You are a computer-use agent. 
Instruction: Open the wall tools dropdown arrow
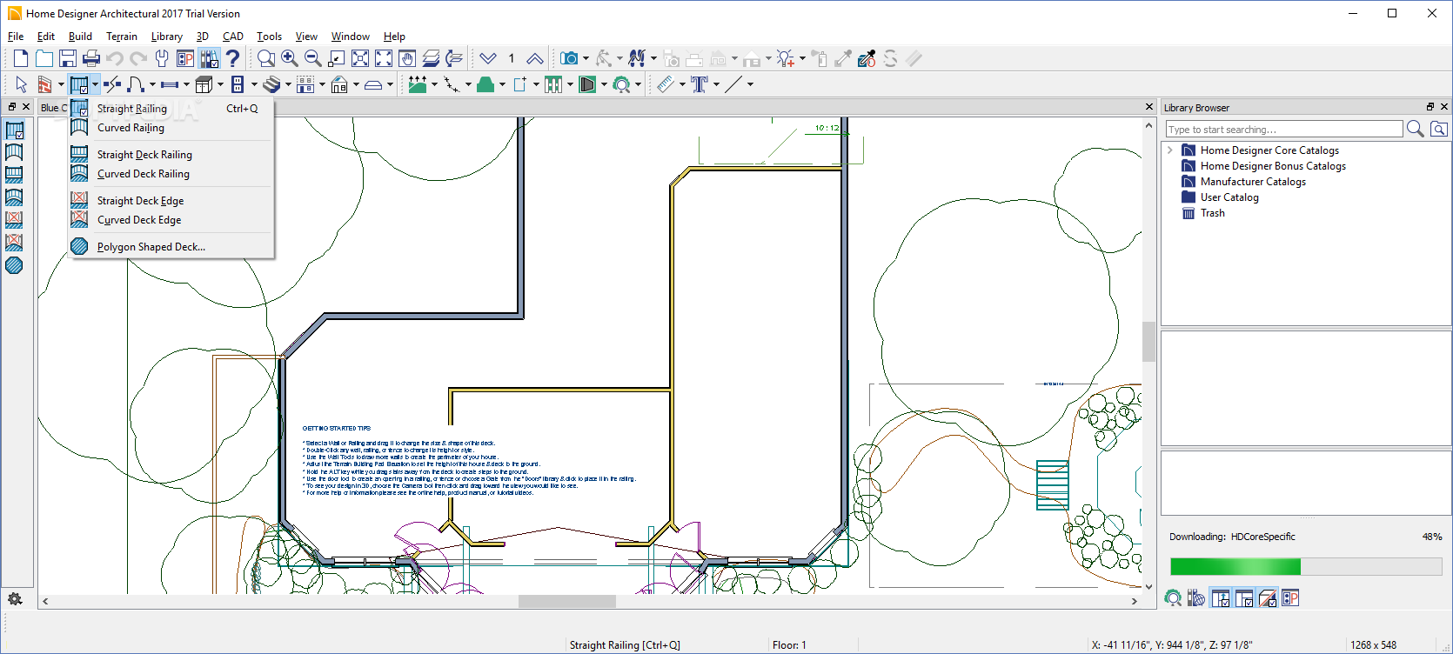tap(61, 84)
